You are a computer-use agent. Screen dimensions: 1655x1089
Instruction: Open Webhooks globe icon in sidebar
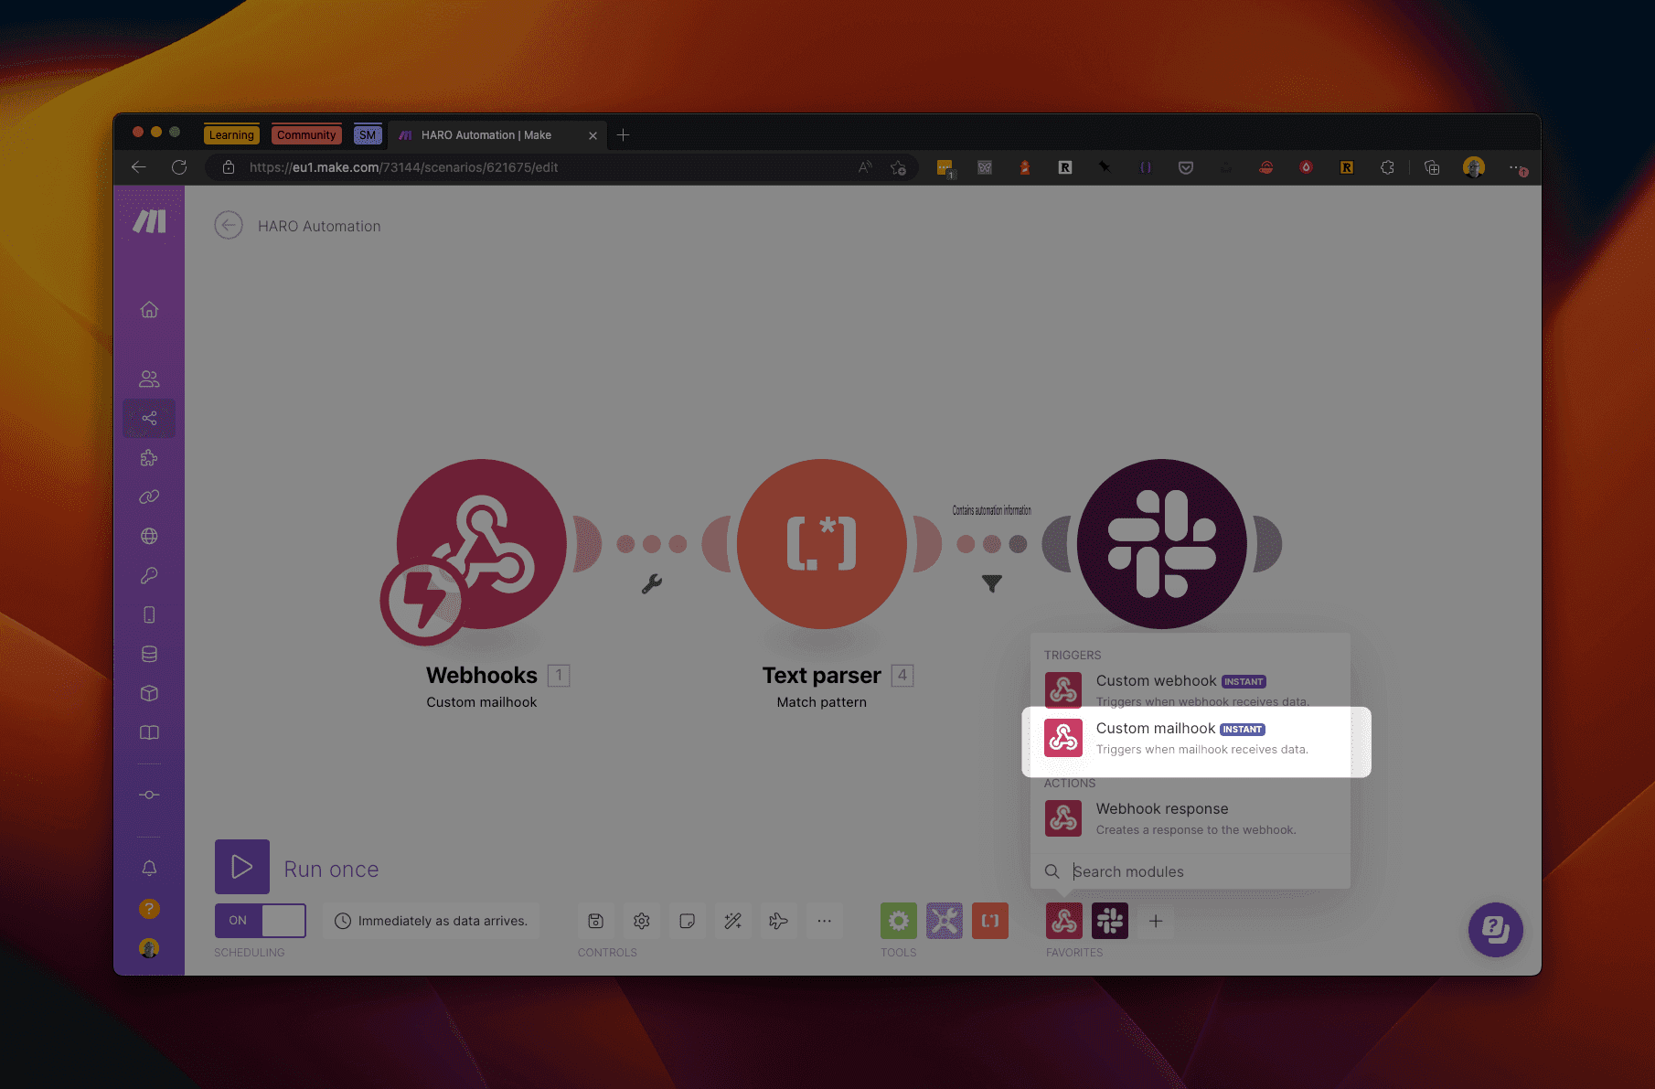[149, 536]
